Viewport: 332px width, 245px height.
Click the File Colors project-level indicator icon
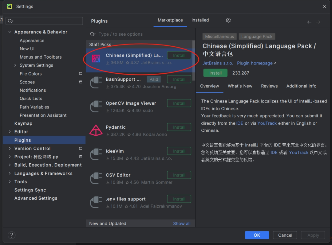[81, 74]
